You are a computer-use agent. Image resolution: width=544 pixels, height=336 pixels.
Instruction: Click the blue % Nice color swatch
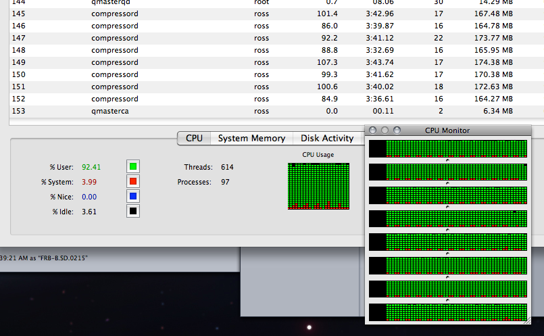click(133, 197)
